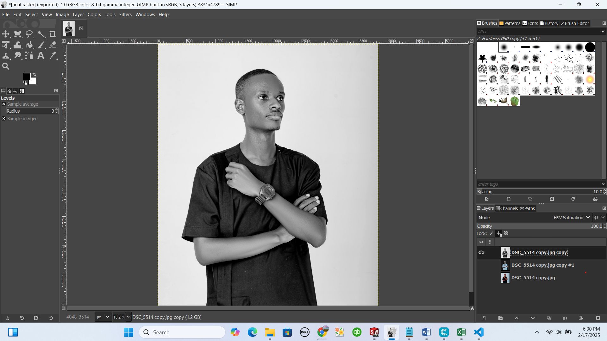Open the Colors menu
Image resolution: width=607 pixels, height=341 pixels.
94,15
